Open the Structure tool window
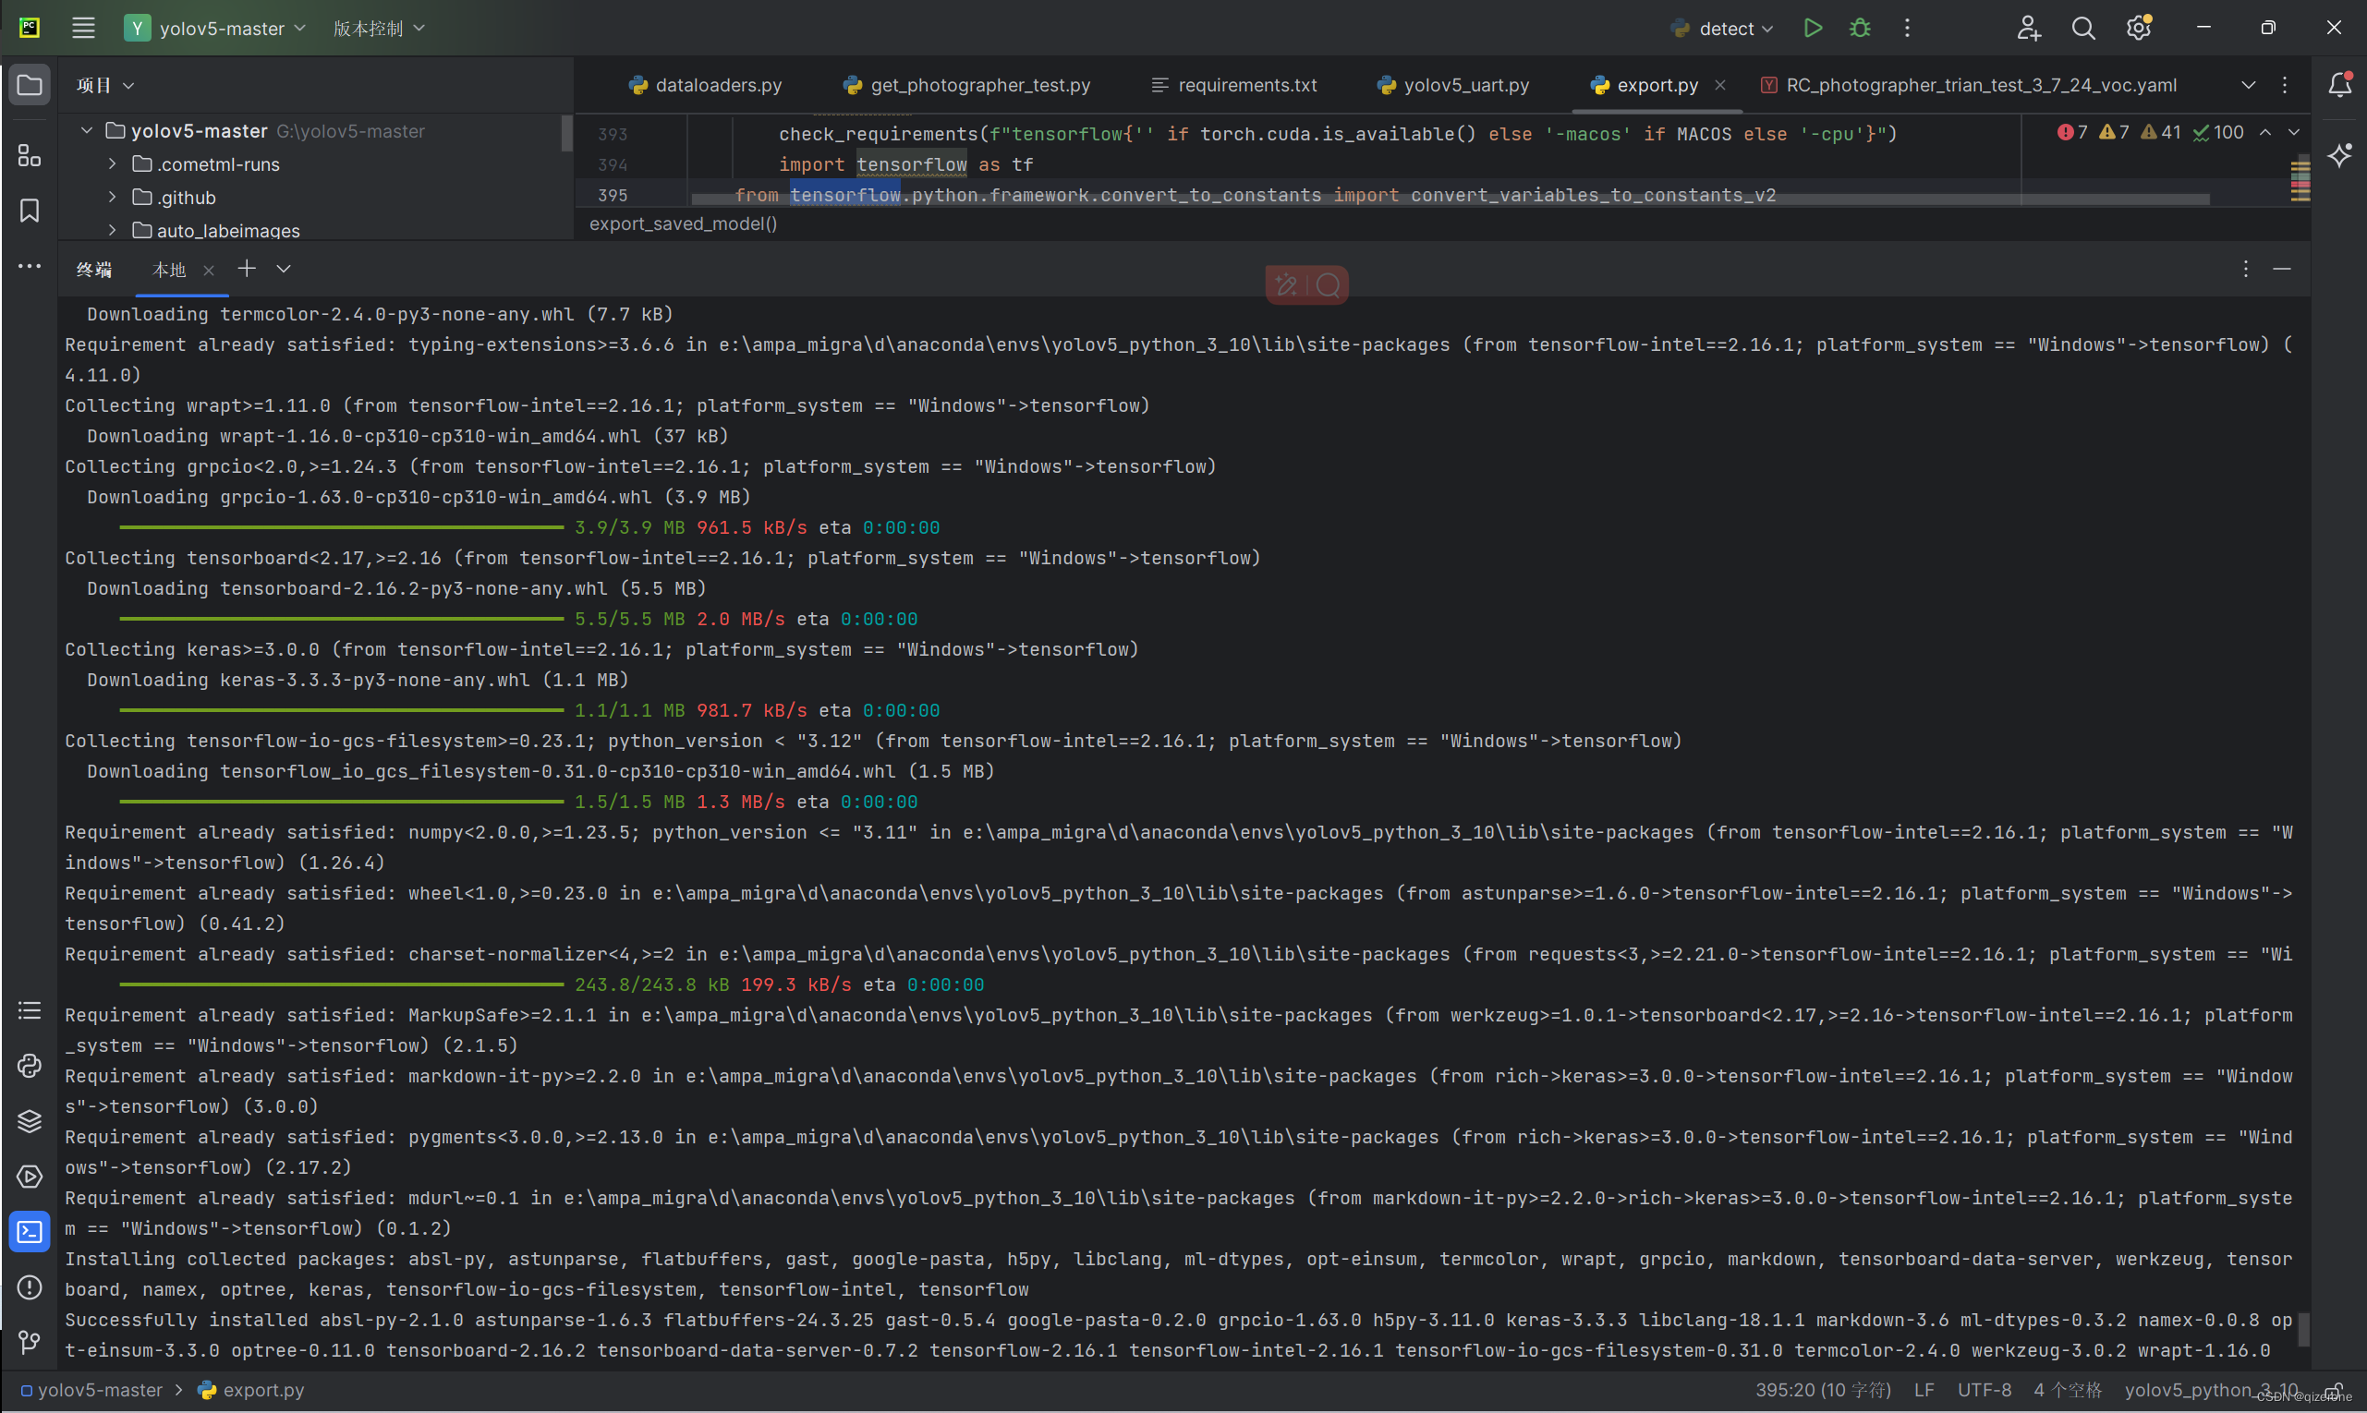The image size is (2367, 1413). [30, 155]
